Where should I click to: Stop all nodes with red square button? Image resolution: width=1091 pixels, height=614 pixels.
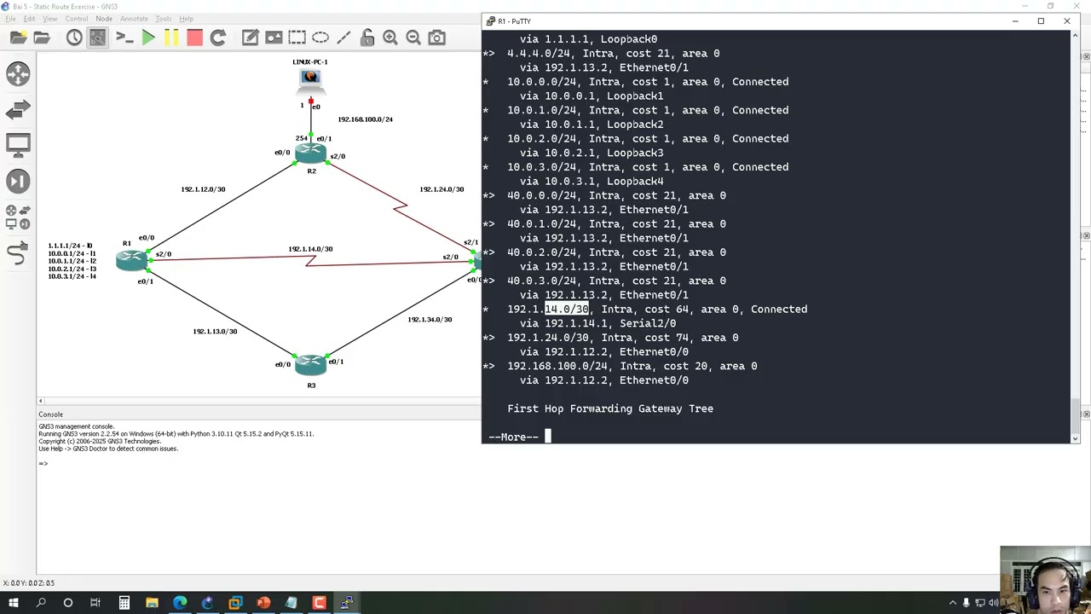pyautogui.click(x=194, y=38)
